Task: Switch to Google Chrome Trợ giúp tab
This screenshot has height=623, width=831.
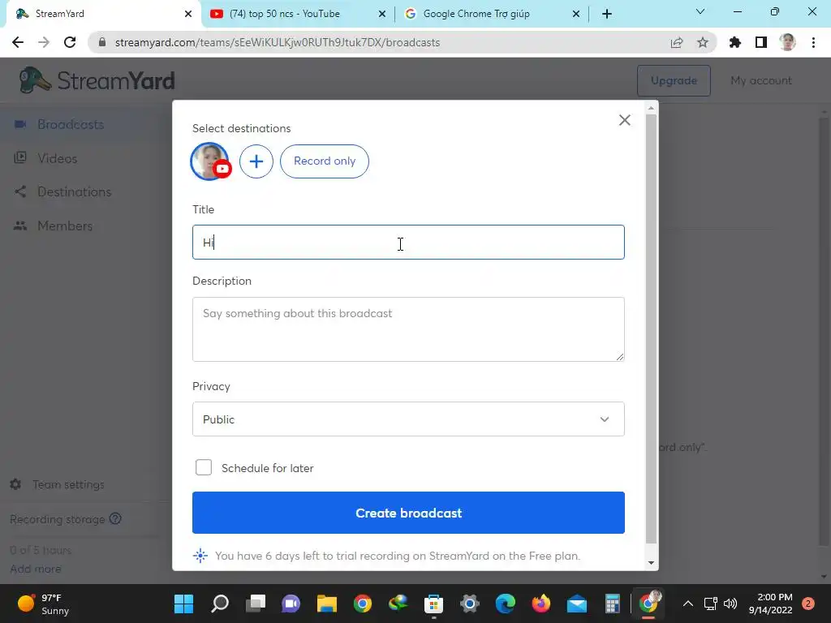Action: pos(476,14)
